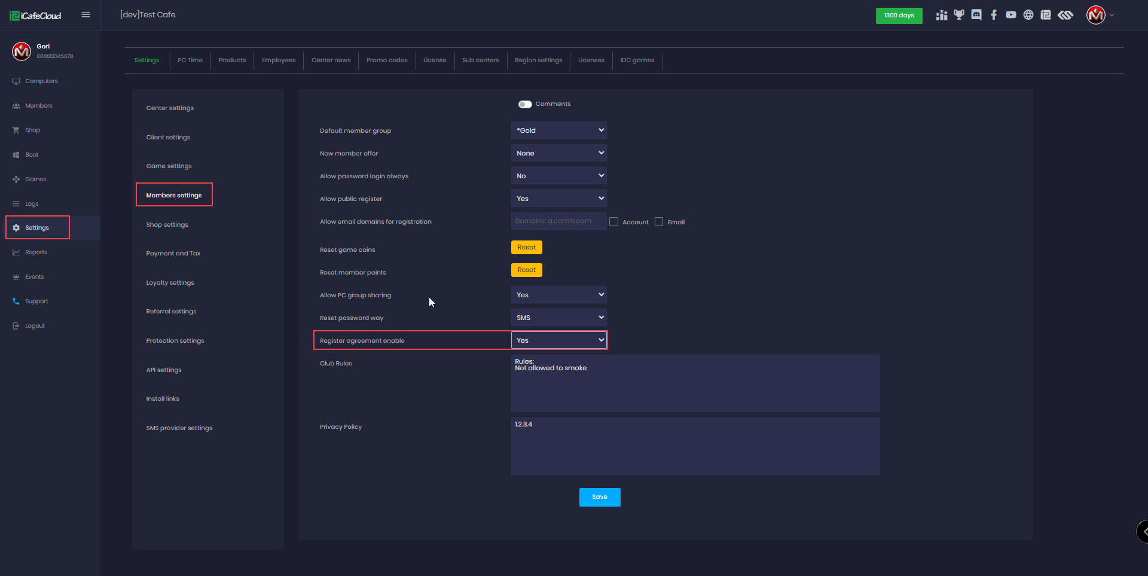Toggle the Comments switch
The height and width of the screenshot is (576, 1148).
pos(525,104)
